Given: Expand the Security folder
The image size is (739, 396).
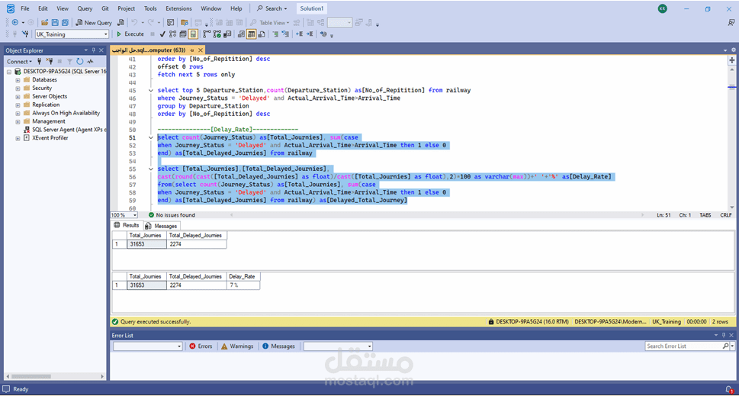Looking at the screenshot, I should 18,89.
